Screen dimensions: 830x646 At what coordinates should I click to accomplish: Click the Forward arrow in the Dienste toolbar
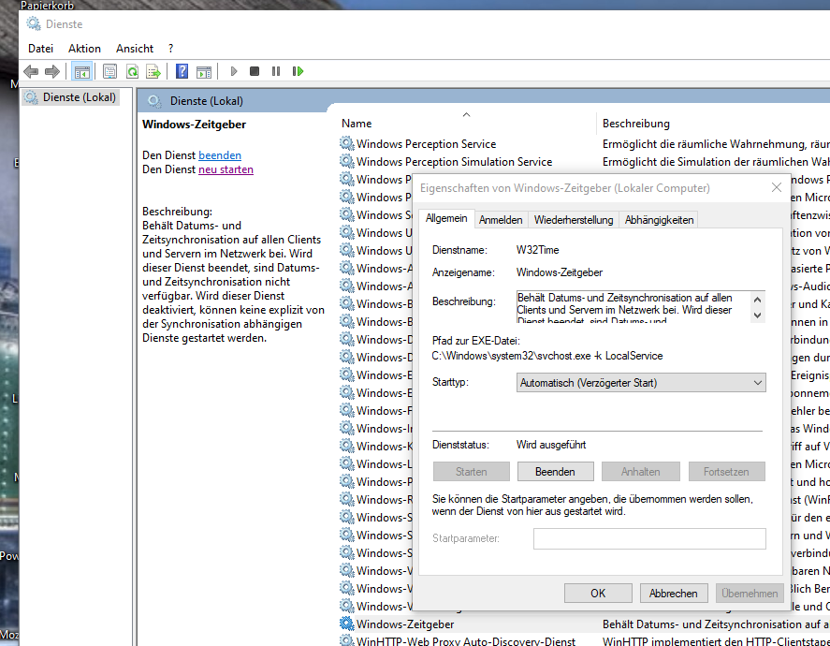(x=51, y=71)
